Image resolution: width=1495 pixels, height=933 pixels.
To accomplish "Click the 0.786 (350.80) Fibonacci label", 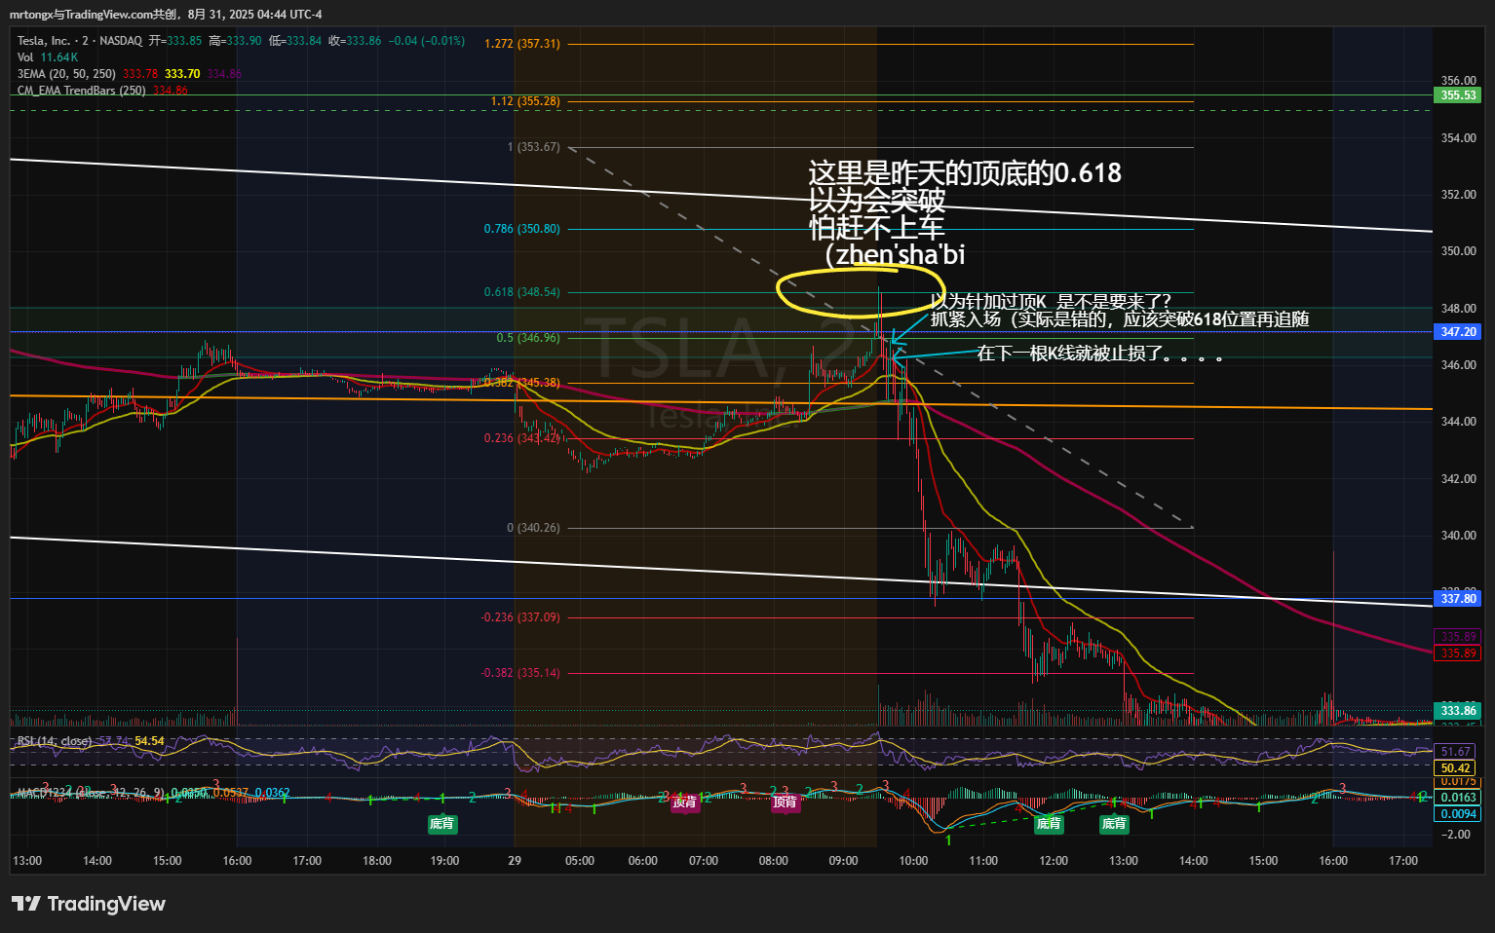I will pyautogui.click(x=522, y=229).
